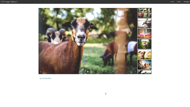Advance to next slide using right arrow
The image size is (190, 107).
click(135, 72)
